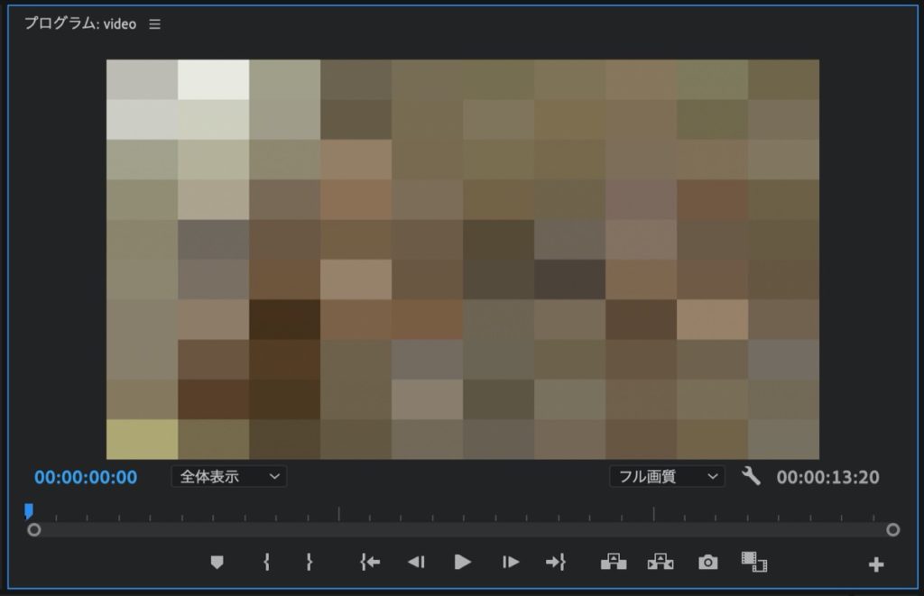Step forward one frame
Viewport: 924px width, 596px height.
511,563
